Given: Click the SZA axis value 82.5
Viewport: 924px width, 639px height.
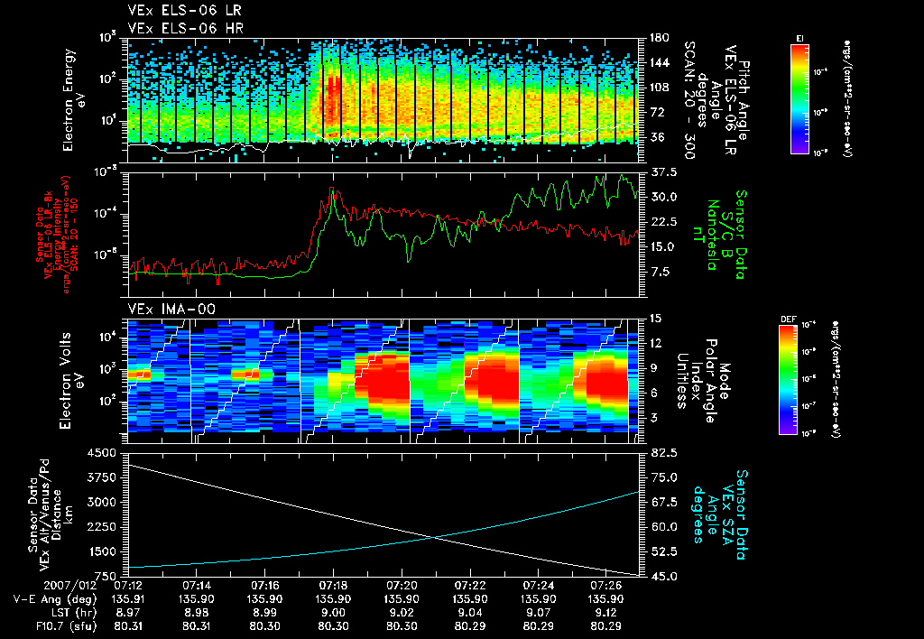Looking at the screenshot, I should point(664,453).
